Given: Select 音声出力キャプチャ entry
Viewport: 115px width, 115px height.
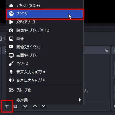Looking at the screenshot, I should point(45,80).
